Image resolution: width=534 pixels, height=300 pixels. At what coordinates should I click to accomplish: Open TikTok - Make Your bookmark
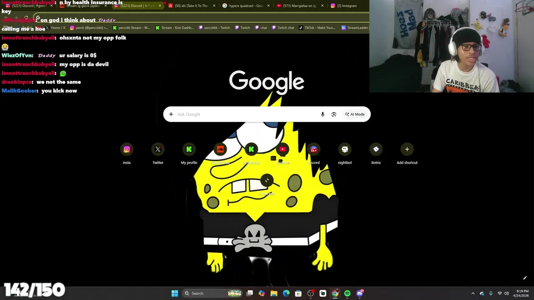pos(317,28)
